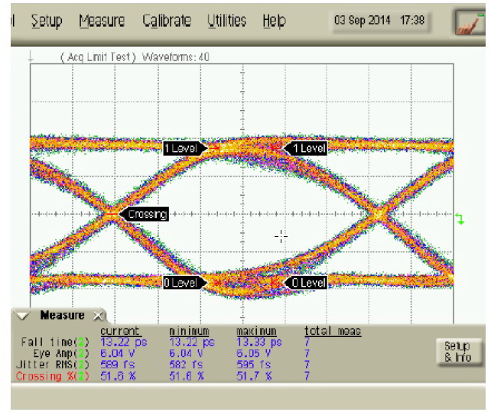491x412 pixels.
Task: Select the left 0 Level marker
Action: pos(184,283)
